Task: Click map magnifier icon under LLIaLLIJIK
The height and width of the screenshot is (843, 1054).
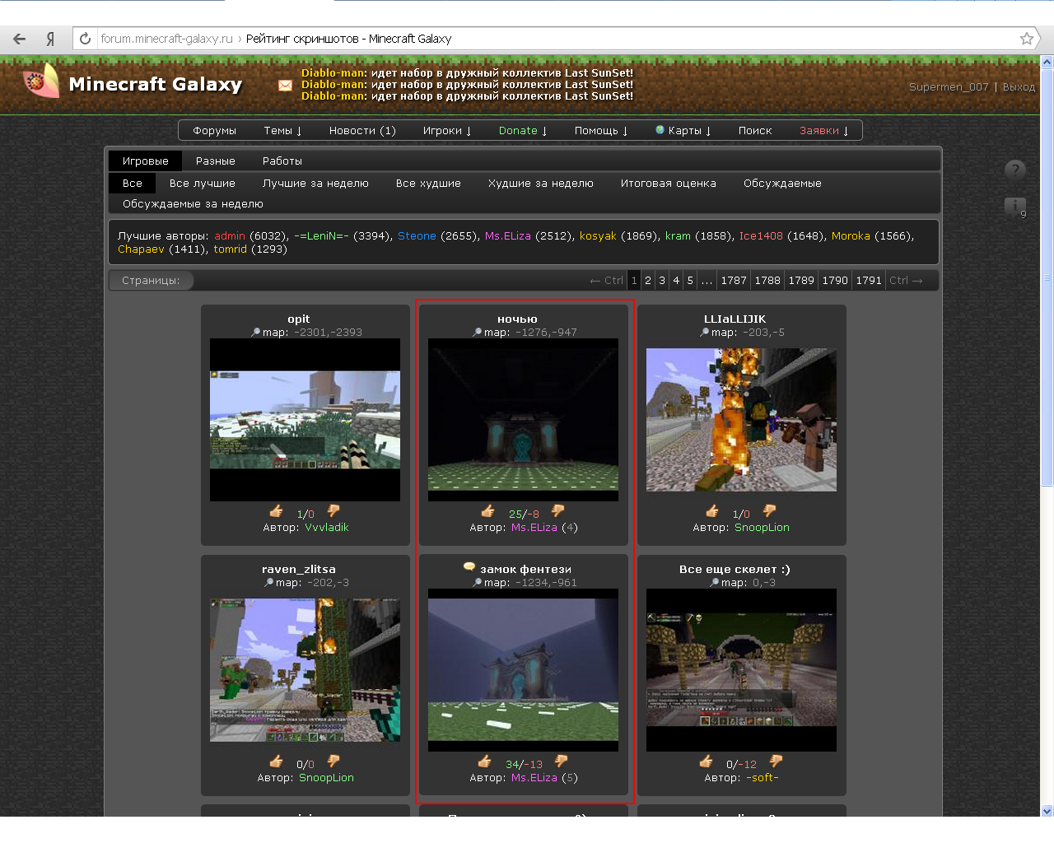Action: tap(705, 333)
